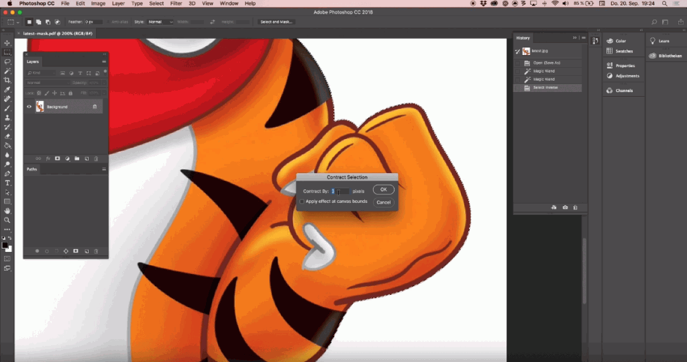Screen dimensions: 687x362
Task: Enable New selection mode in options bar
Action: point(30,22)
